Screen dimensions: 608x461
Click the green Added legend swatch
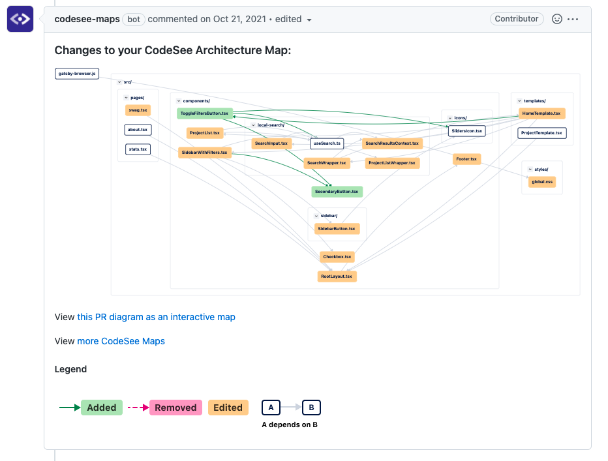102,408
